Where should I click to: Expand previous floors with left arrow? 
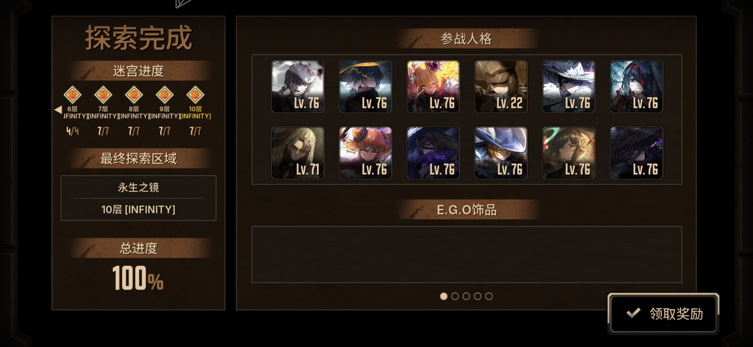click(x=58, y=110)
